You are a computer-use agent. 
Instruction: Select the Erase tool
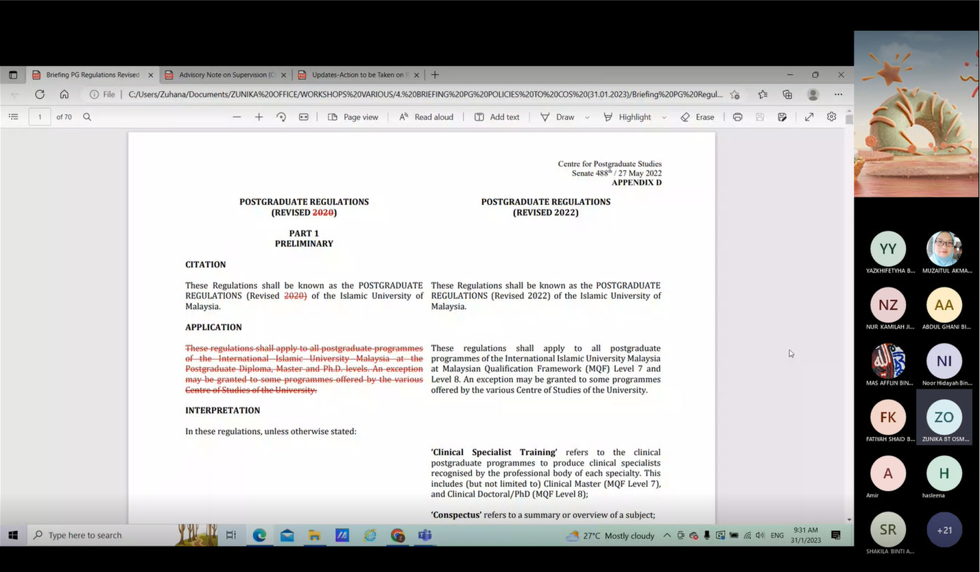(x=697, y=117)
